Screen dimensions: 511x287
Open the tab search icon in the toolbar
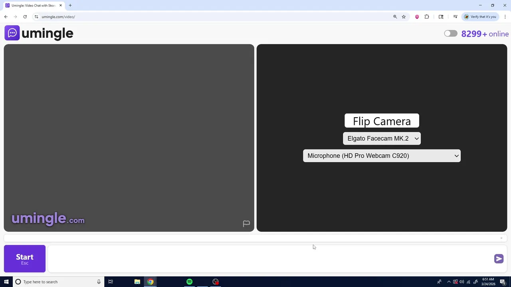pos(441,17)
